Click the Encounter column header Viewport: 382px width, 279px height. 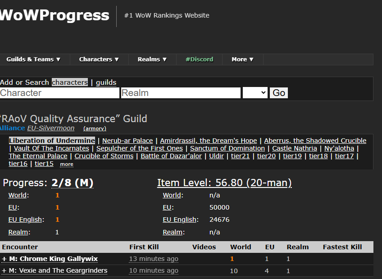click(x=20, y=247)
